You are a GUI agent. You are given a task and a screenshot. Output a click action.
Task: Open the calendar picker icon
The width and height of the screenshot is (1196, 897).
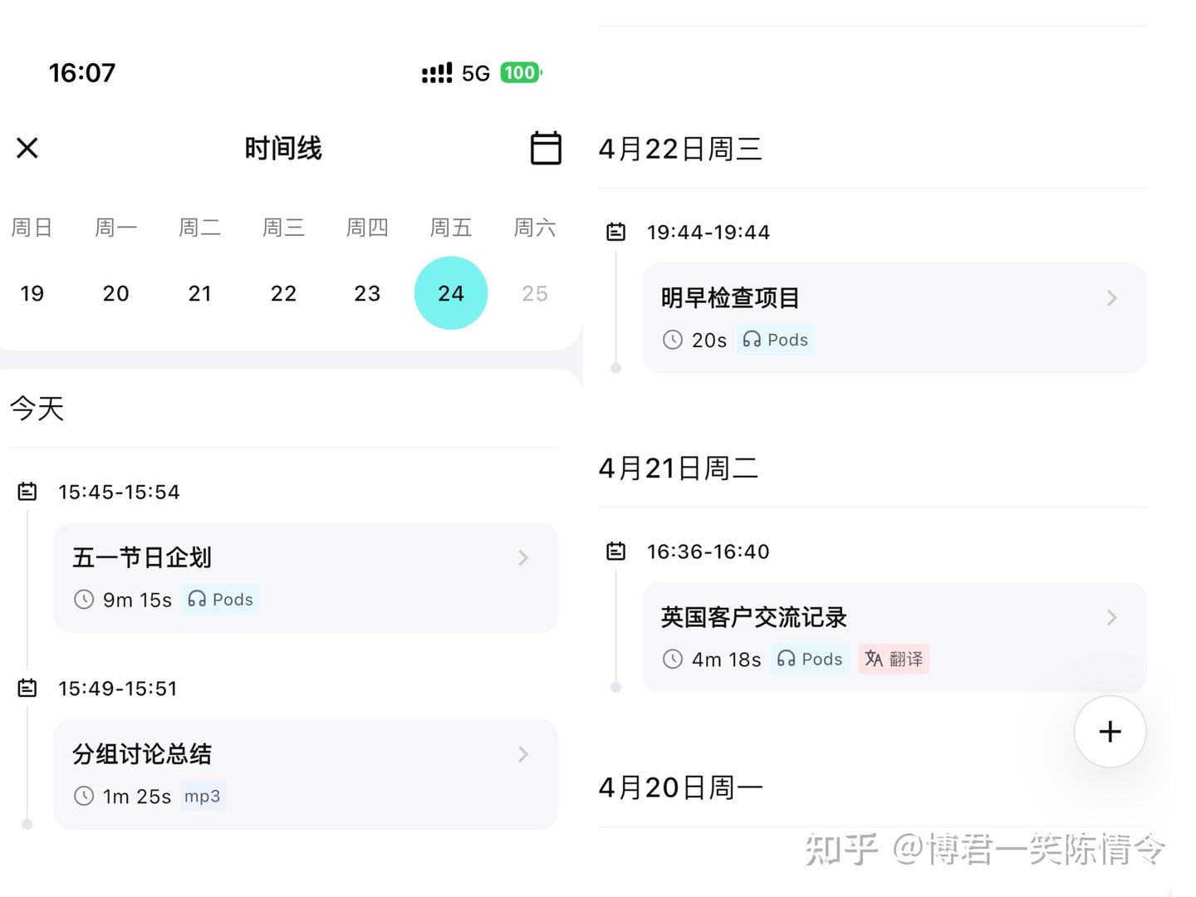[546, 148]
